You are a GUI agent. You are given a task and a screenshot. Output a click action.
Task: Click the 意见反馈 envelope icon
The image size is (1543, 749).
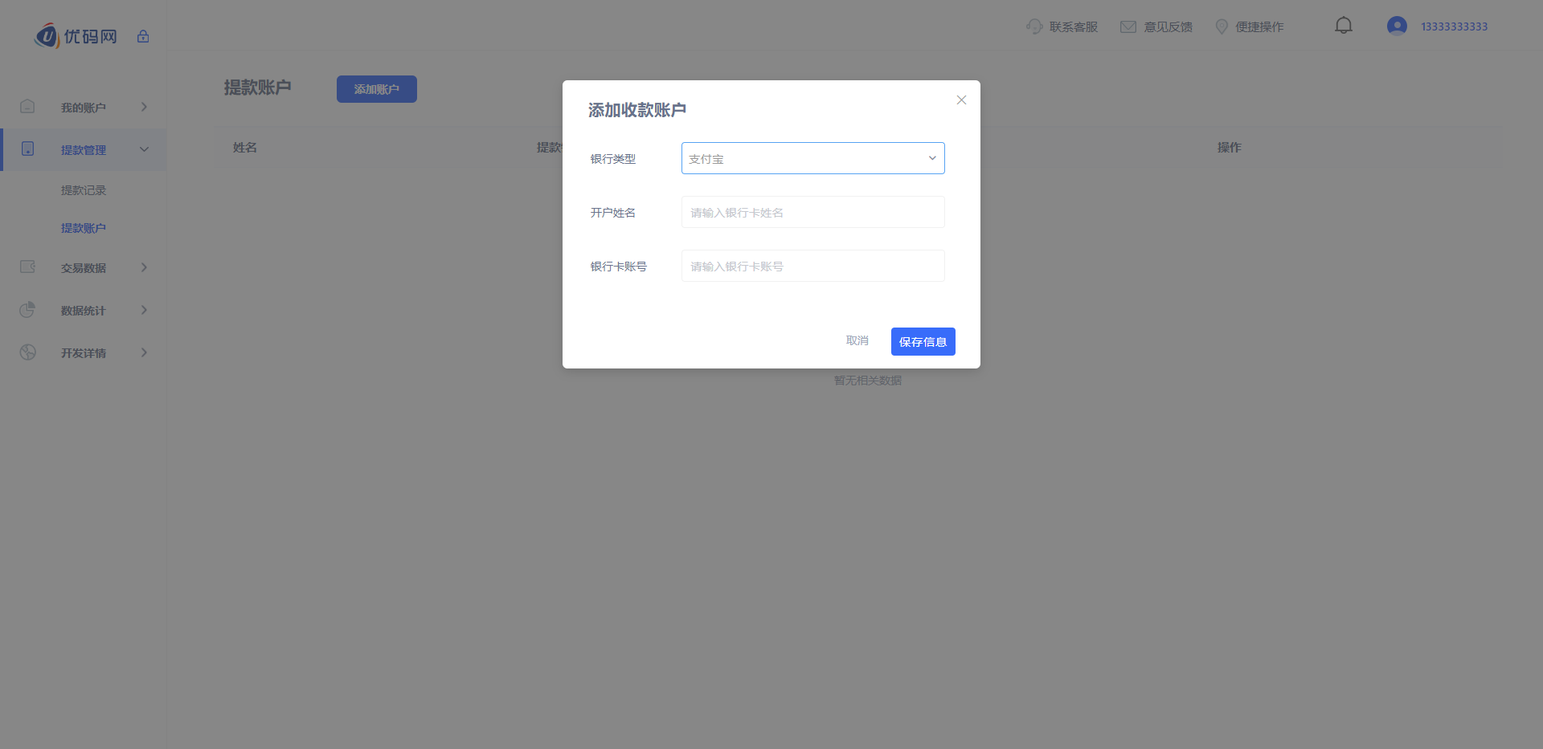pos(1128,26)
